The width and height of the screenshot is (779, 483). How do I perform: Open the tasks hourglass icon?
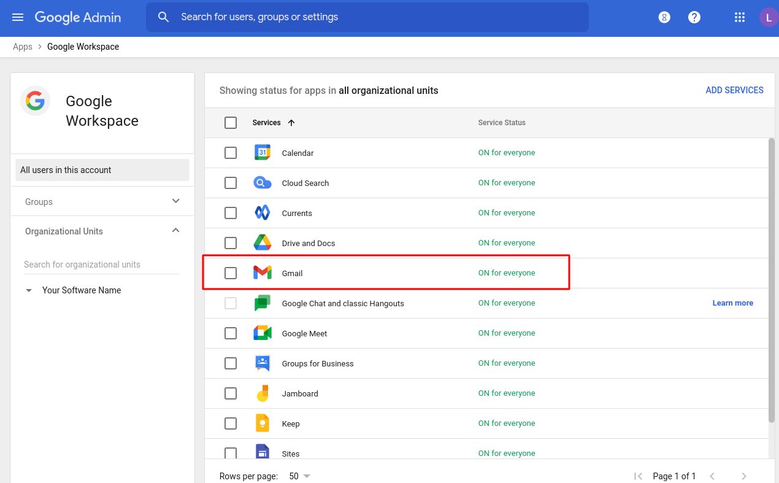(x=664, y=17)
